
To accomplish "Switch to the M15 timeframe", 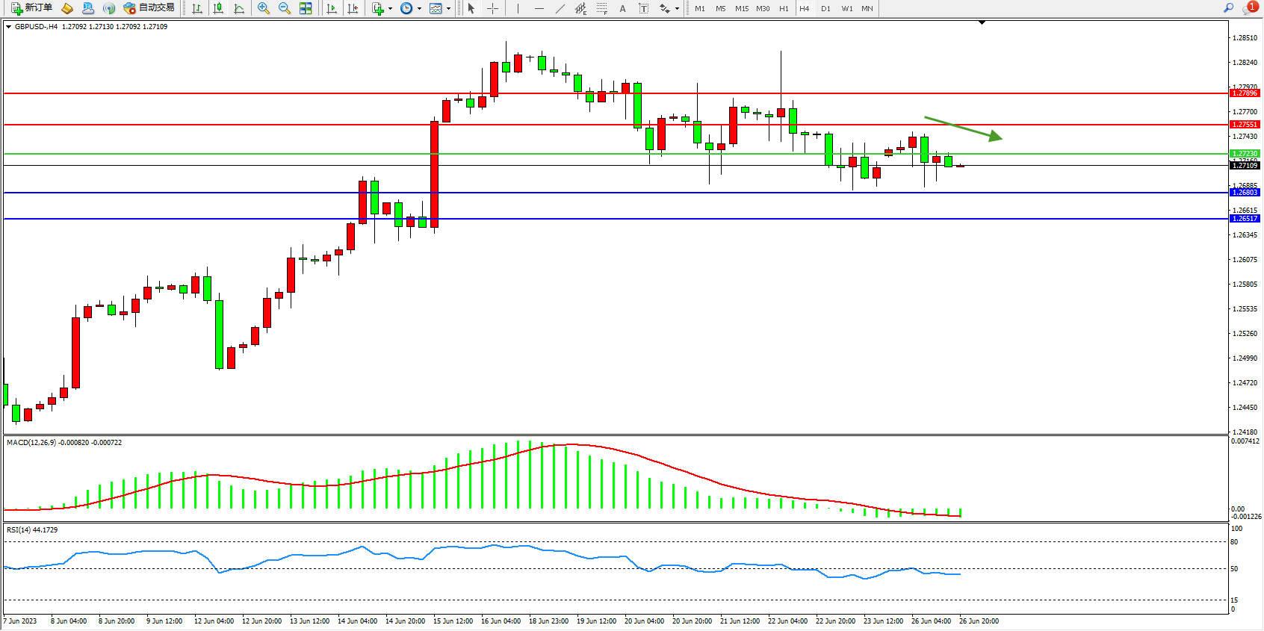I will pyautogui.click(x=741, y=8).
